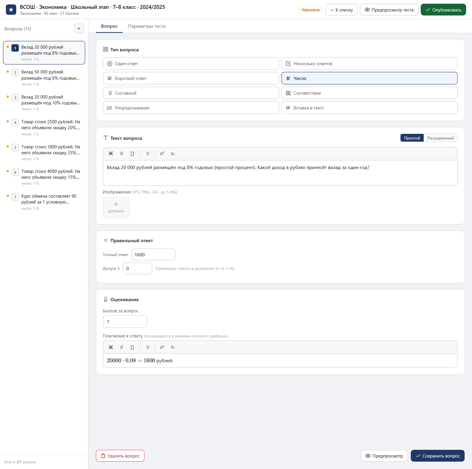The height and width of the screenshot is (469, 472).
Task: Insert a list in the explanation editor toolbar
Action: pos(148,347)
